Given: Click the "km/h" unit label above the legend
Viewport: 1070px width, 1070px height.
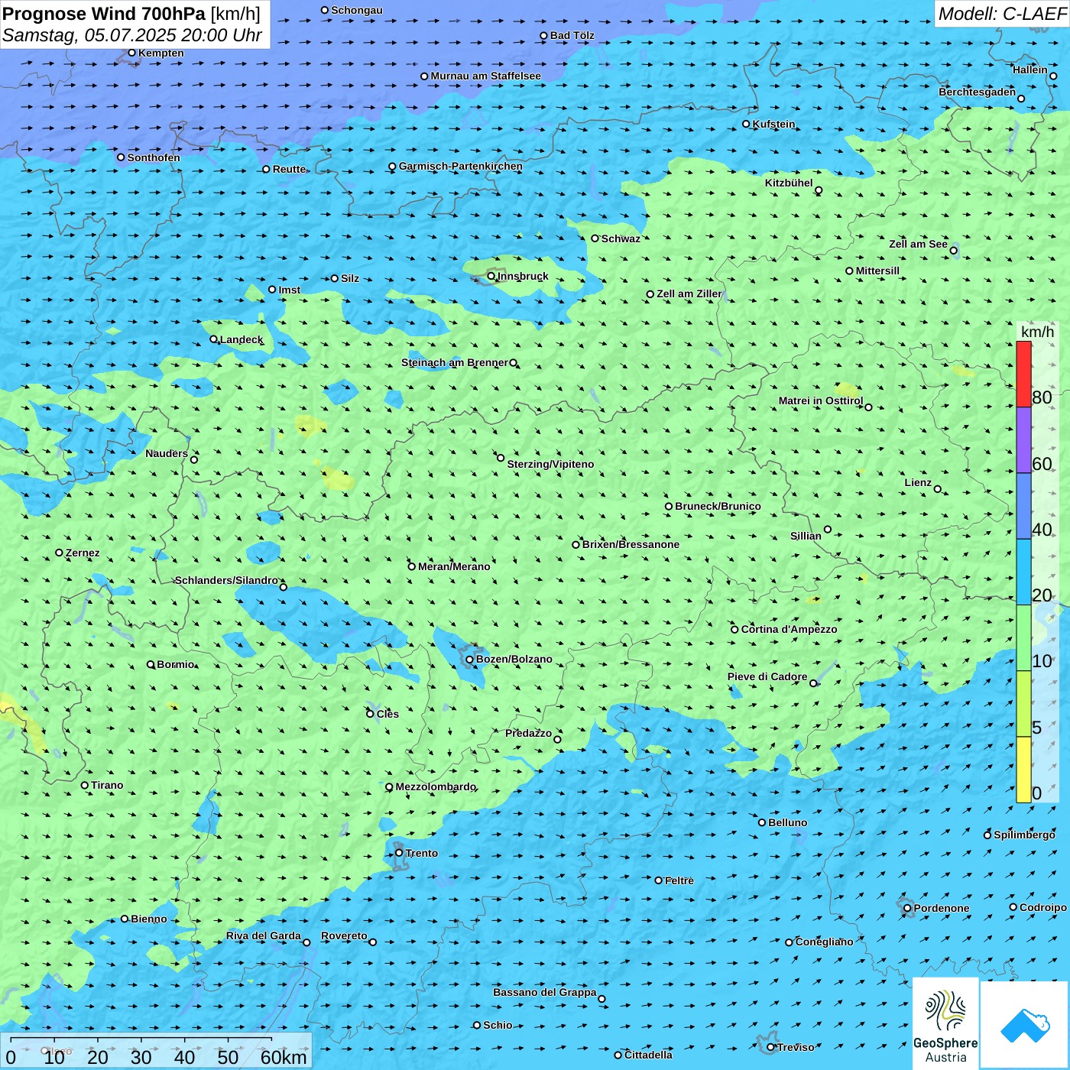Looking at the screenshot, I should [1037, 332].
